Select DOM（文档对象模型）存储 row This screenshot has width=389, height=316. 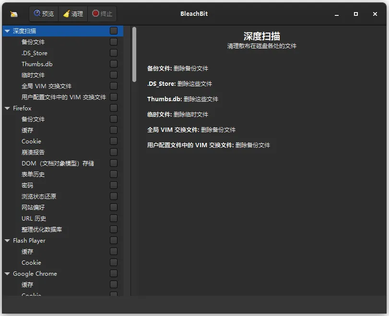(x=62, y=163)
